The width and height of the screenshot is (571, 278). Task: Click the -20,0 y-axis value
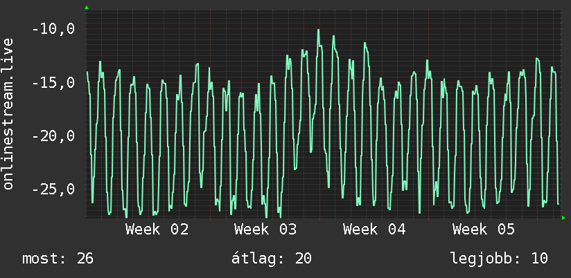click(53, 136)
